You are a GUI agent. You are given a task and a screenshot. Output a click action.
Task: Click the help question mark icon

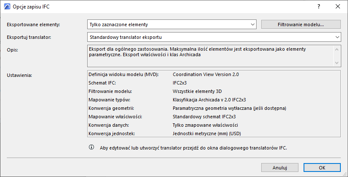pos(318,7)
